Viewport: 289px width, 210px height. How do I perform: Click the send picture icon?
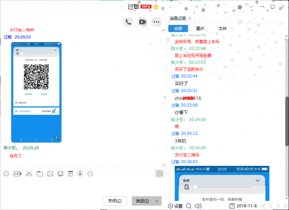click(x=50, y=173)
